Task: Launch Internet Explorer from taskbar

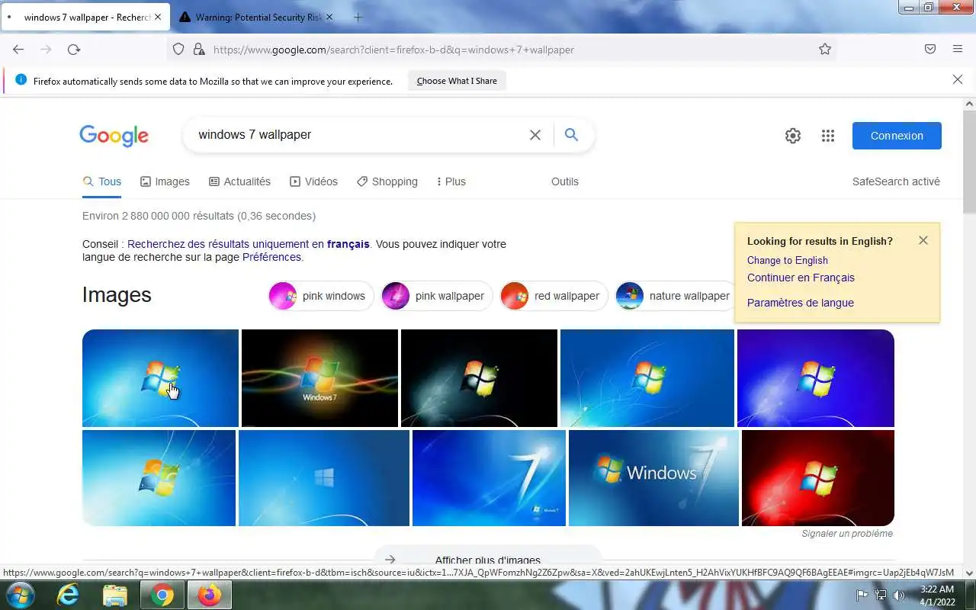Action: [68, 595]
